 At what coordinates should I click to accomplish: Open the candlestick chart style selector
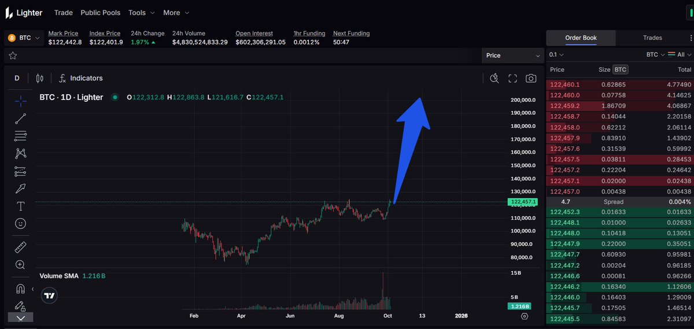point(40,78)
